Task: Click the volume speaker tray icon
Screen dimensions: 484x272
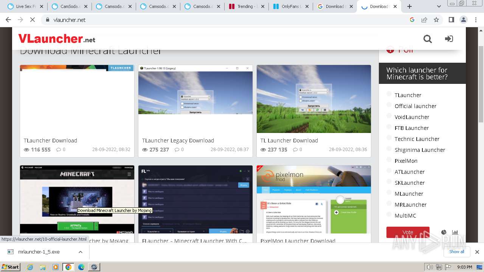Action: [430, 267]
